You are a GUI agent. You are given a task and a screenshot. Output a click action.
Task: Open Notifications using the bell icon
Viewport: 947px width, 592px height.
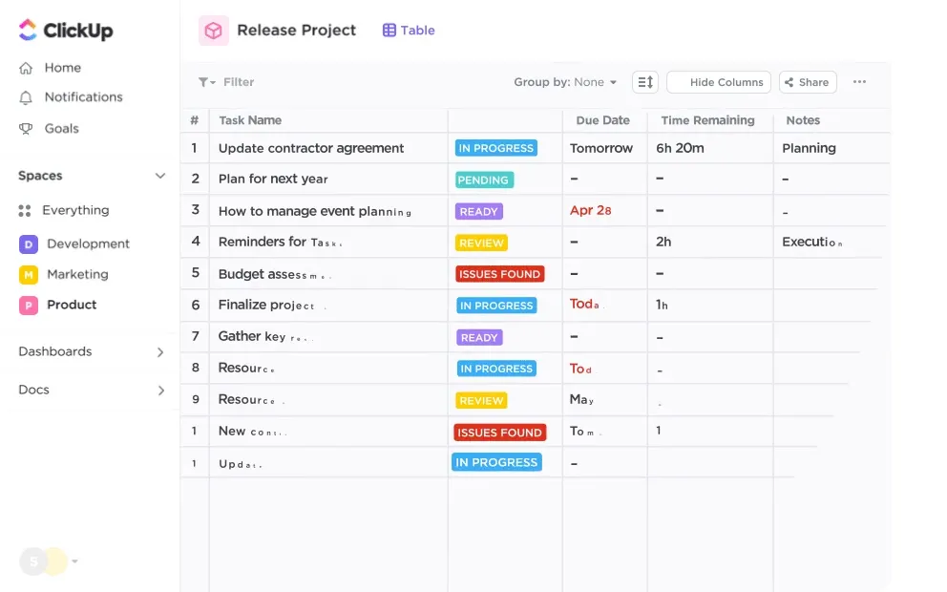(26, 97)
